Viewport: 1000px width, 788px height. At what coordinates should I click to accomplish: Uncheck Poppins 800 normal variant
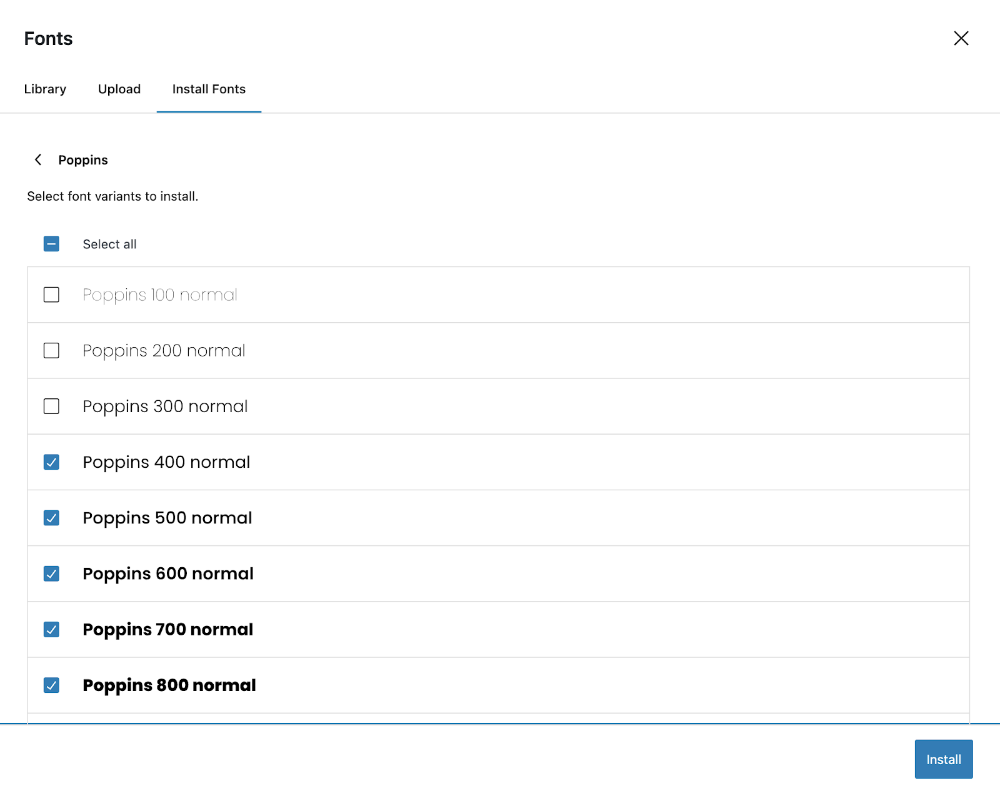click(51, 685)
